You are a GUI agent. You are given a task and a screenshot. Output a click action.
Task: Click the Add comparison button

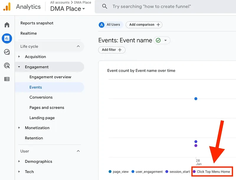(144, 25)
